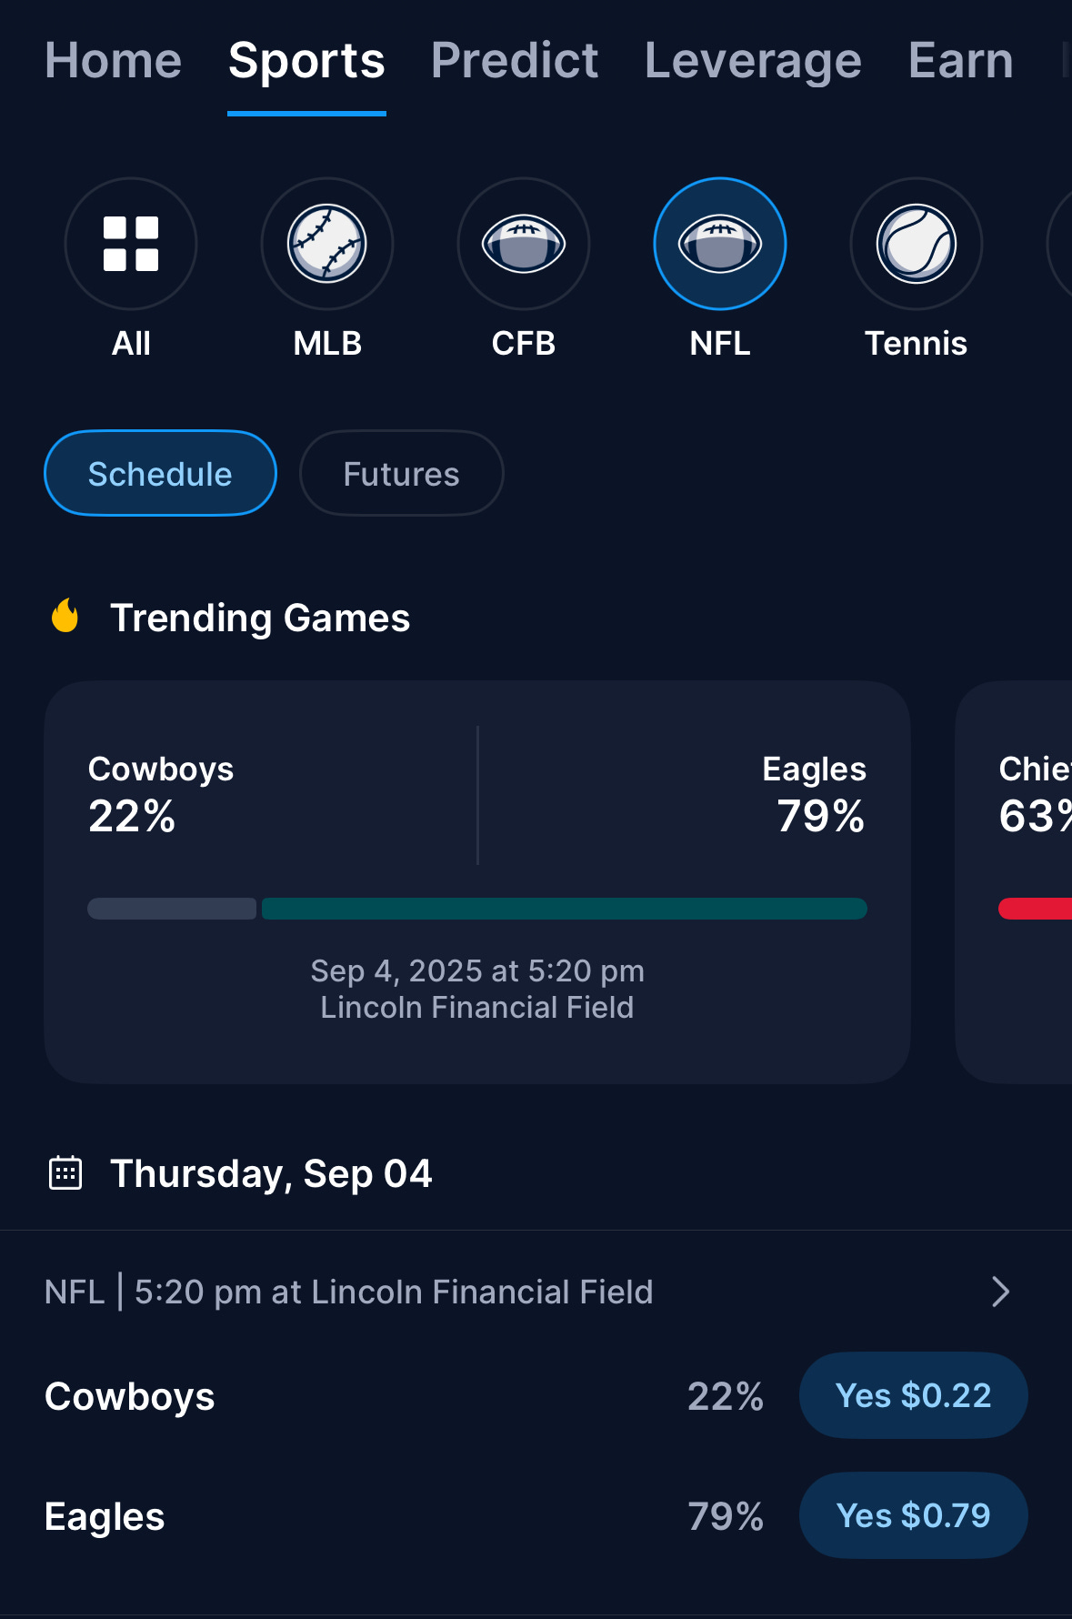
Task: Click the flame icon next to Trending Games
Action: tap(64, 617)
